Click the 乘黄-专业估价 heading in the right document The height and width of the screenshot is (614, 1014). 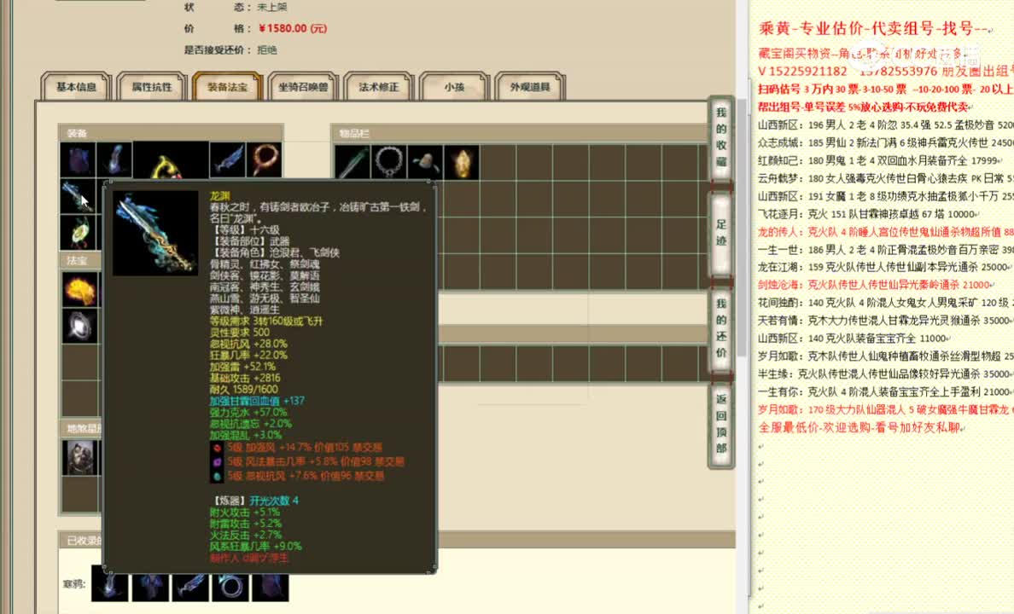click(873, 28)
